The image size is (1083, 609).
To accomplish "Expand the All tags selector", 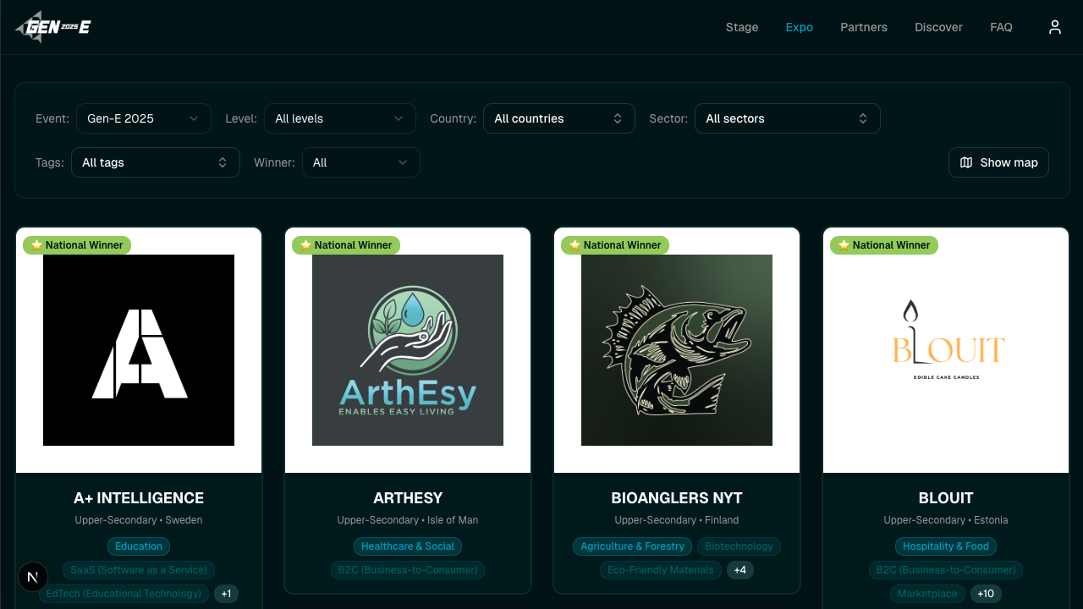I will 155,162.
